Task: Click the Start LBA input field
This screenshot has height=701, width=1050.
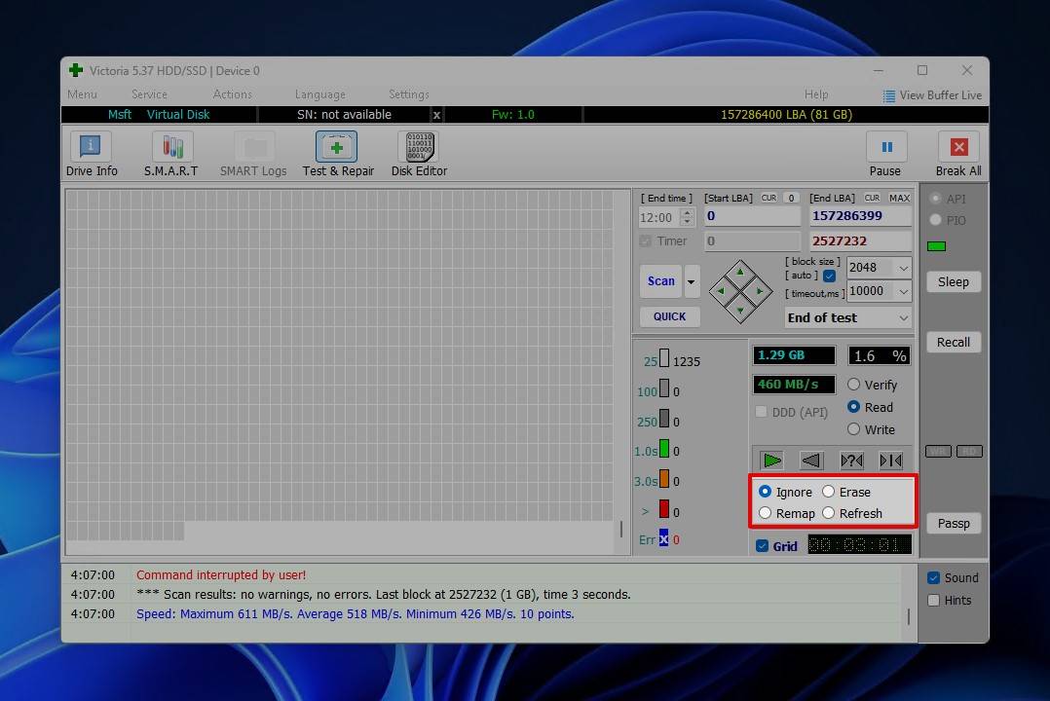Action: tap(752, 216)
